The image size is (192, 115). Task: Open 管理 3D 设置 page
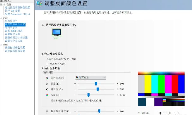(x=12, y=11)
